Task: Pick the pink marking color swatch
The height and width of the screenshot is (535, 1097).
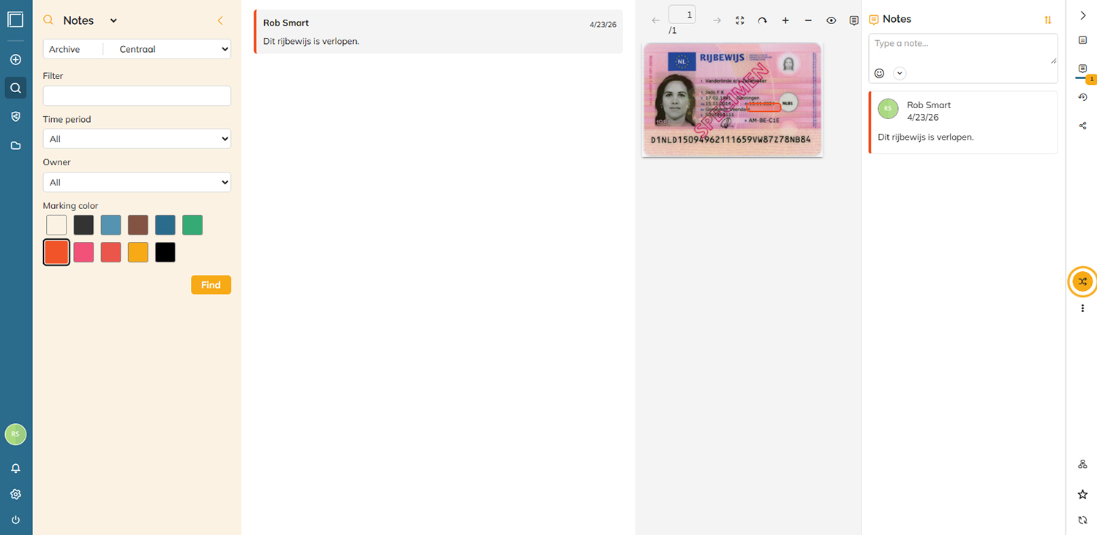Action: coord(83,252)
